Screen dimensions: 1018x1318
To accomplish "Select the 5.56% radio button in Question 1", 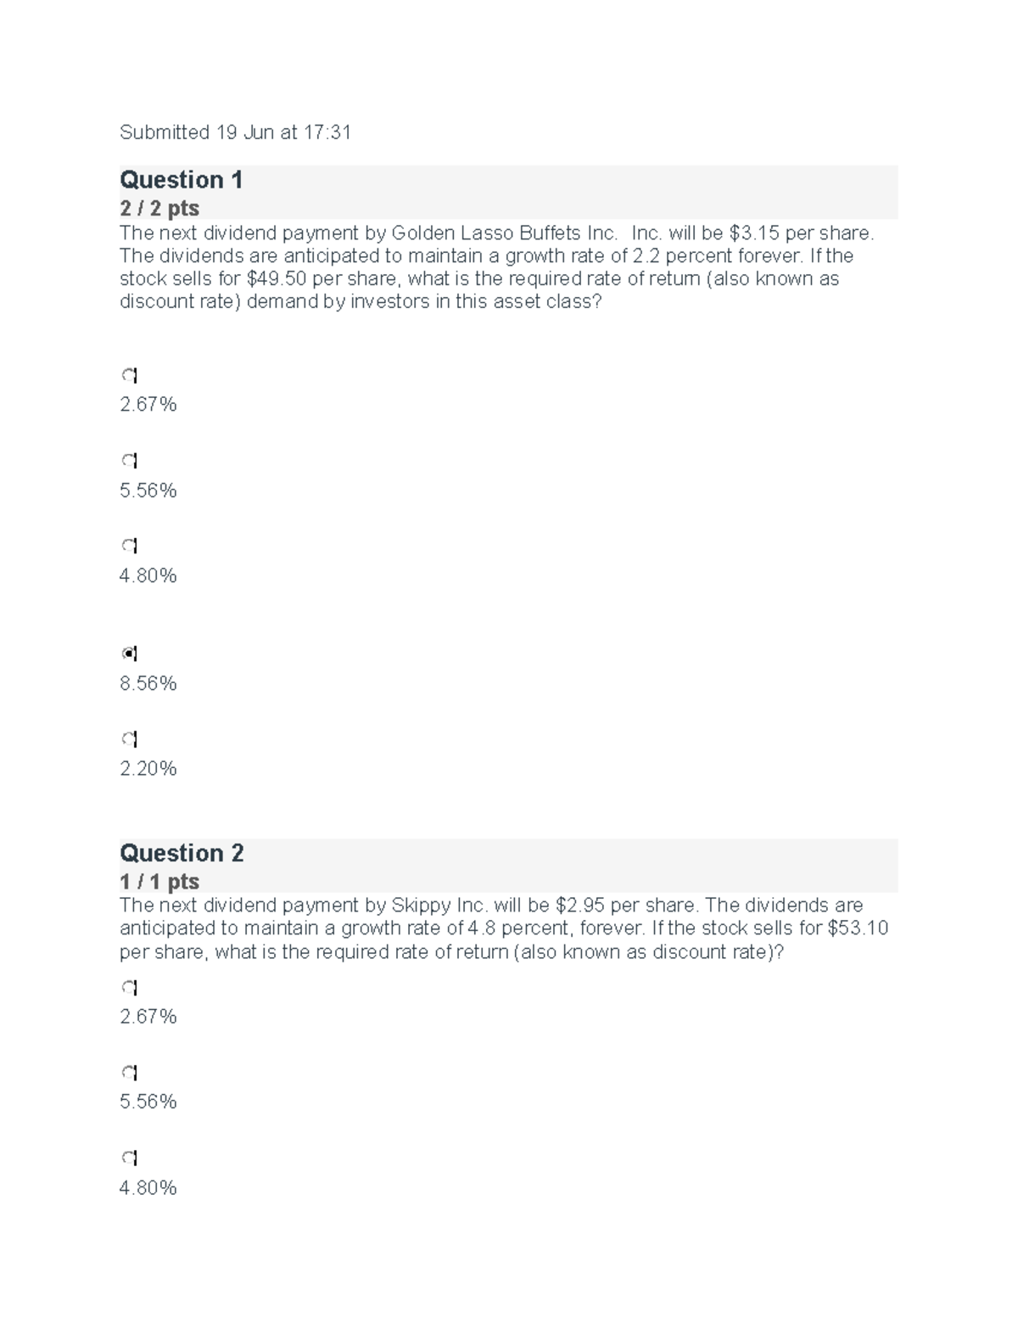I will pos(129,461).
